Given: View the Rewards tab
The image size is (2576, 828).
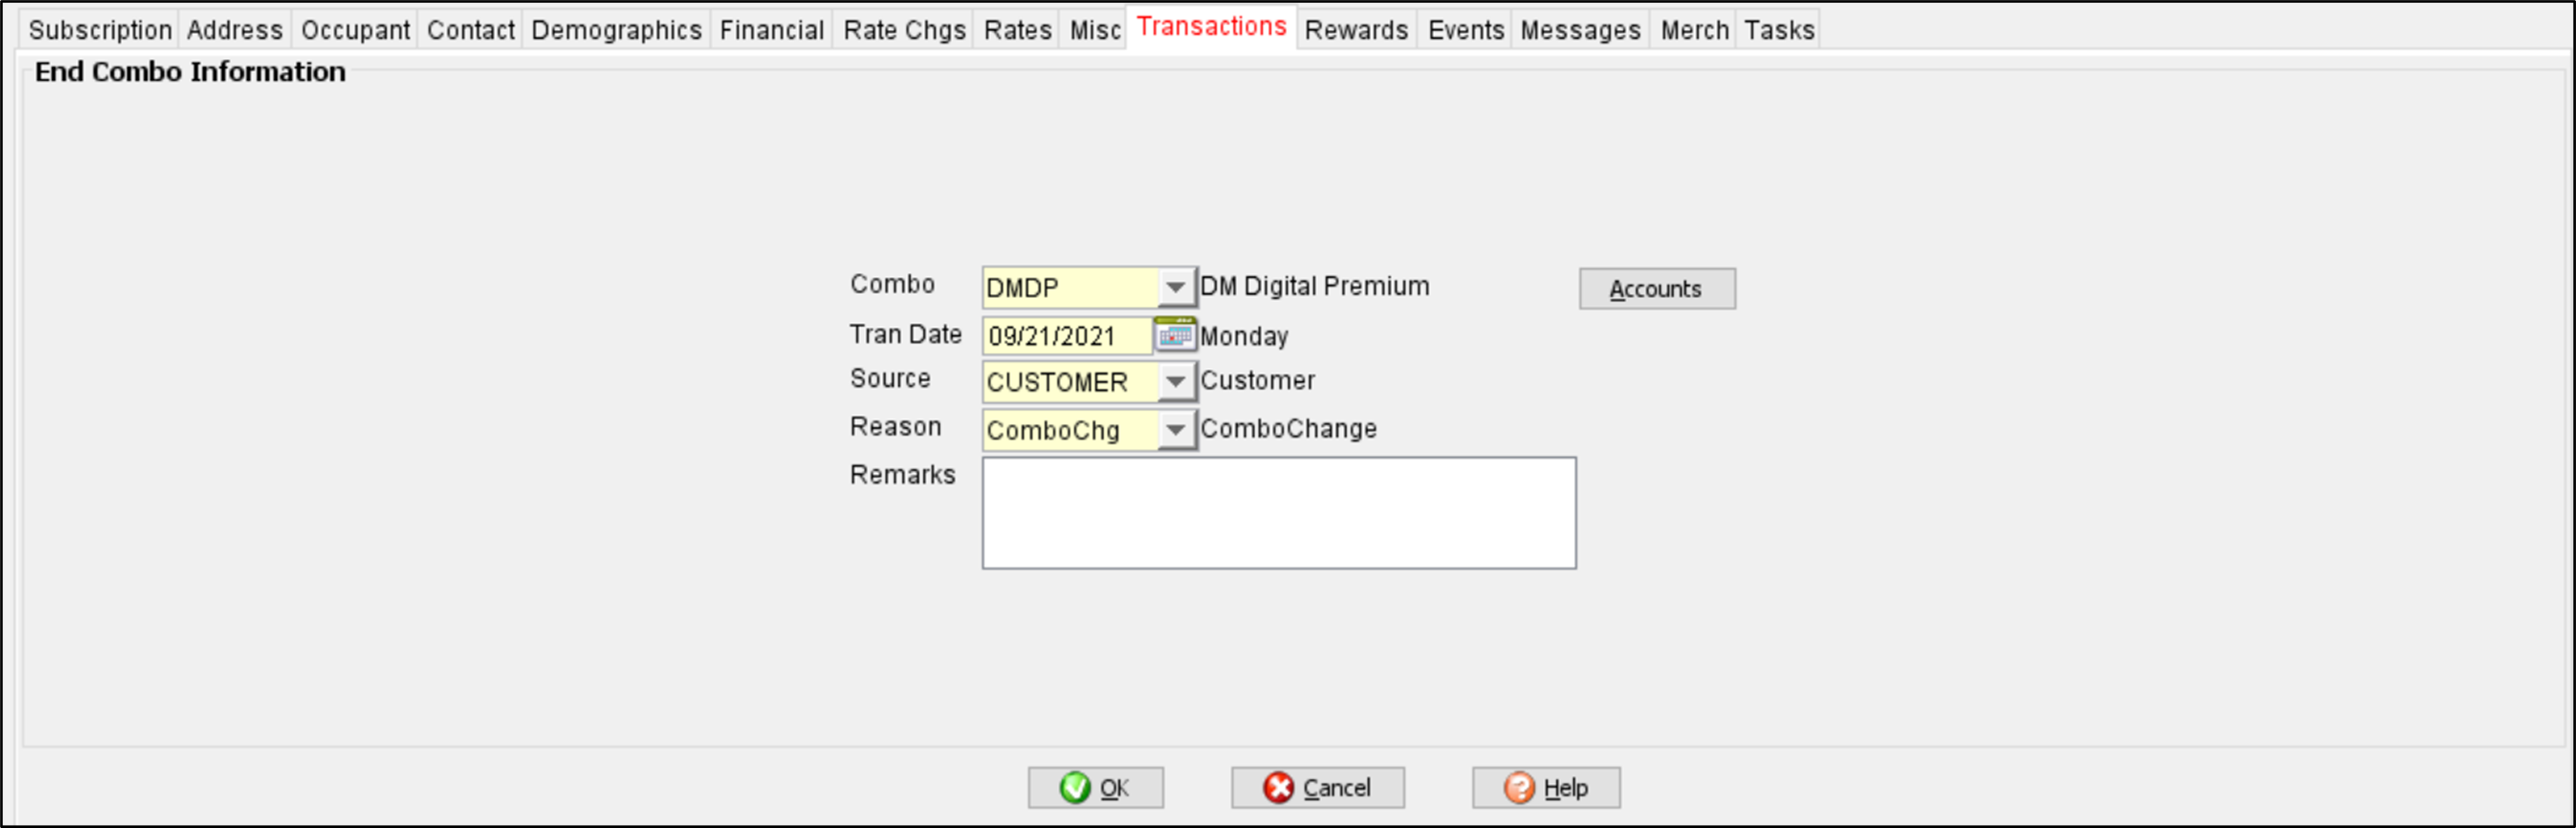Looking at the screenshot, I should pyautogui.click(x=1356, y=30).
